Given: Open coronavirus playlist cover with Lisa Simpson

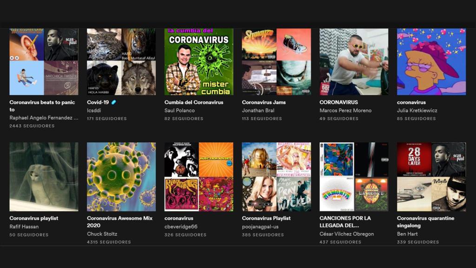Looking at the screenshot, I should pyautogui.click(x=431, y=62).
